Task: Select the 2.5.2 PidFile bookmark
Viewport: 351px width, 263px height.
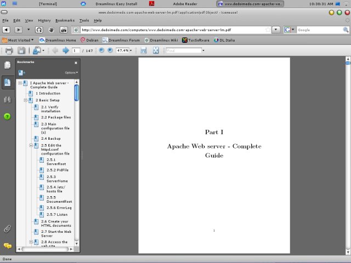Action: pyautogui.click(x=58, y=170)
